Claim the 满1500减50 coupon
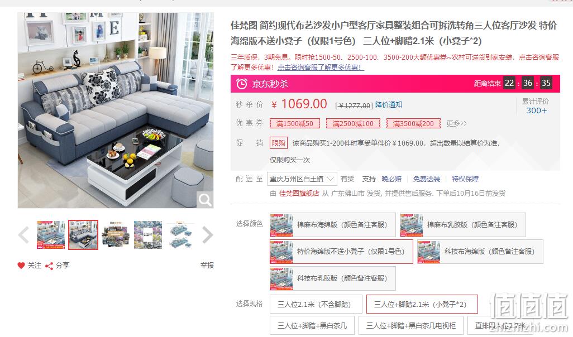 [x=295, y=123]
